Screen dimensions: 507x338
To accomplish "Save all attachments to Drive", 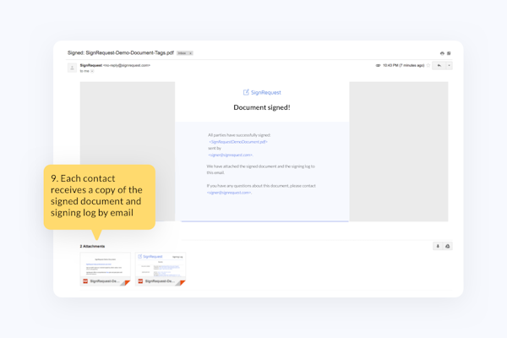I will [x=448, y=246].
